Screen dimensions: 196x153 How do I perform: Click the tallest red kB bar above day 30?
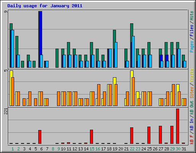pyautogui.click(x=178, y=126)
